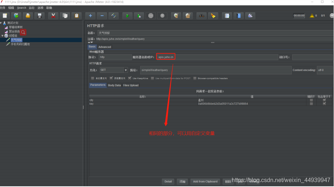Image resolution: width=334 pixels, height=187 pixels.
Task: Open the Templates toolbar icon
Action: pyautogui.click(x=16, y=16)
